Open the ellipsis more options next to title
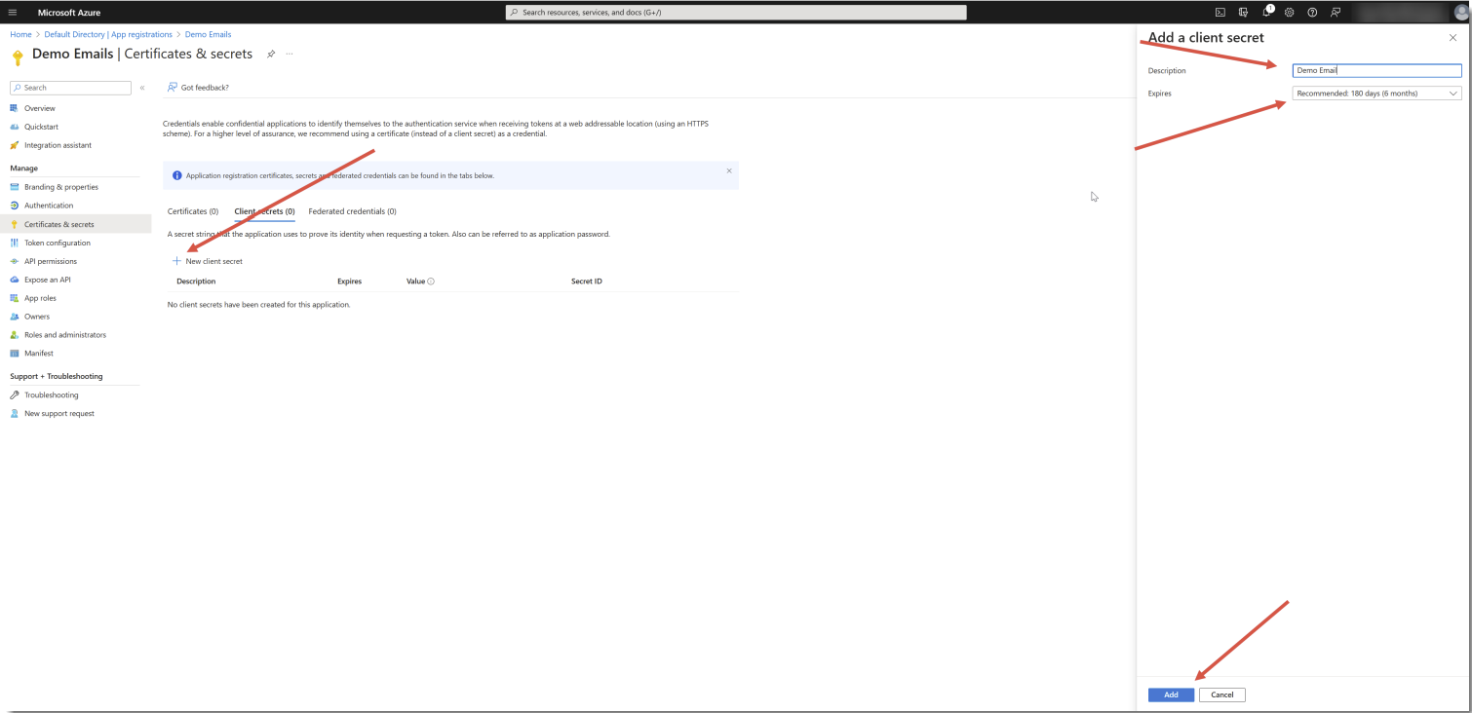1472x713 pixels. 290,54
